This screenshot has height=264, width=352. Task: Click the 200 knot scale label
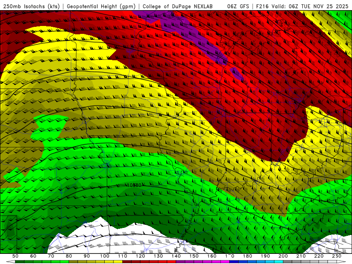(x=283, y=256)
